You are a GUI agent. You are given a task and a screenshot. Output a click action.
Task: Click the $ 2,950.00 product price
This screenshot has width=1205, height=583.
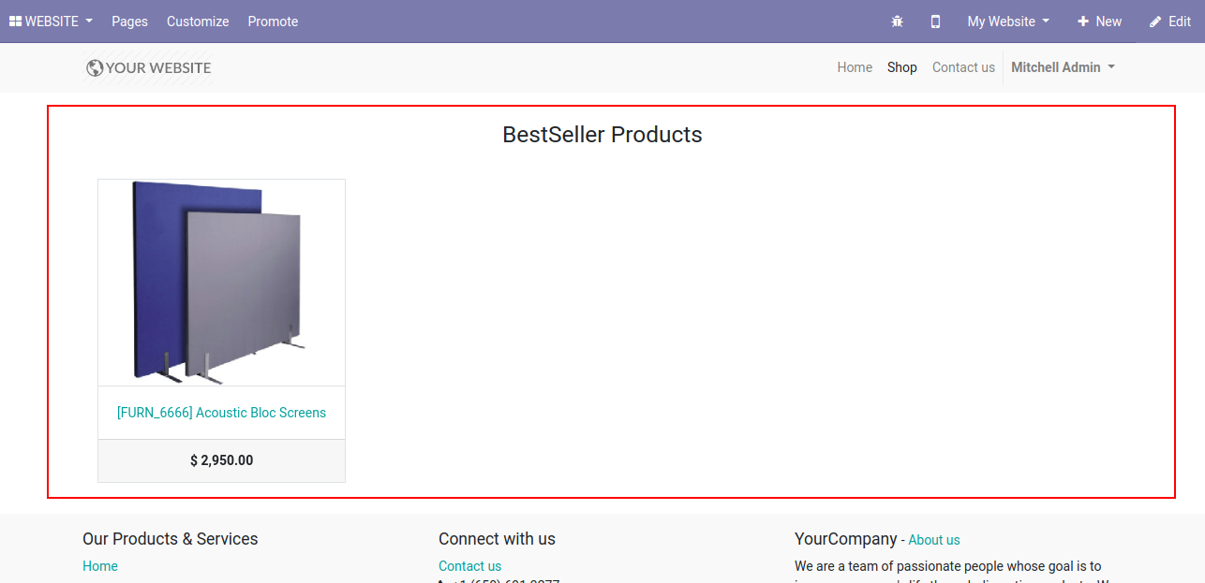point(221,460)
